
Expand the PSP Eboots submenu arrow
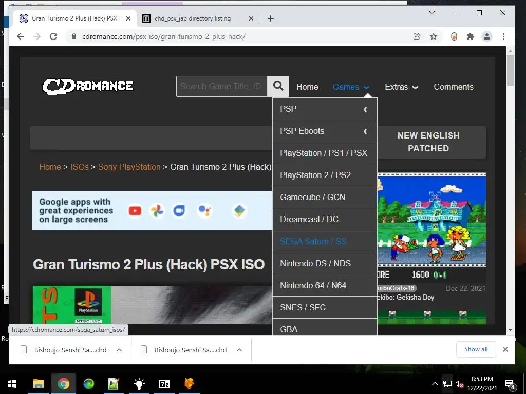(x=365, y=131)
